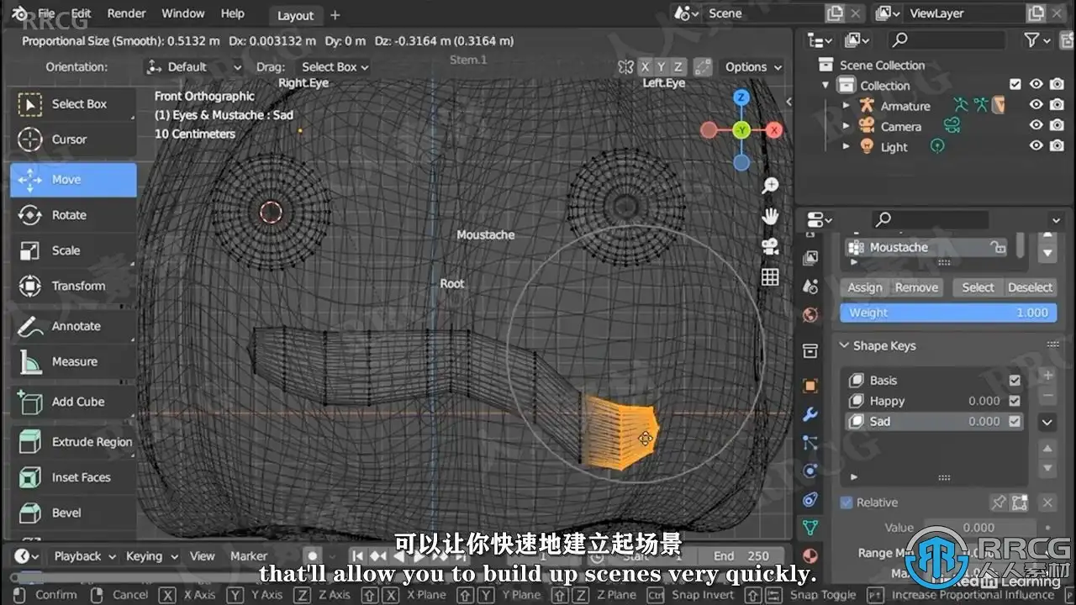The image size is (1076, 605).
Task: Select the Select Box tool
Action: pos(73,104)
